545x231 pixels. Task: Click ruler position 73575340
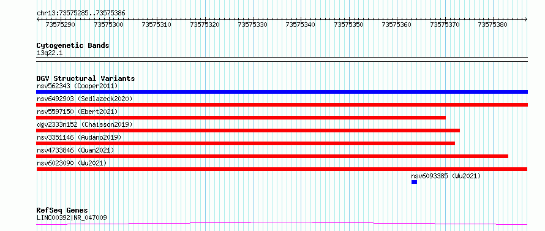301,25
